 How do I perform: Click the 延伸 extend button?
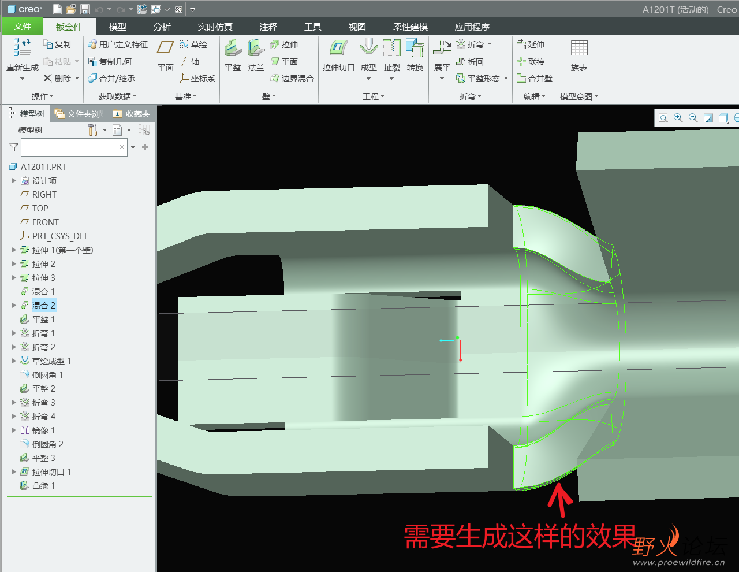coord(530,44)
